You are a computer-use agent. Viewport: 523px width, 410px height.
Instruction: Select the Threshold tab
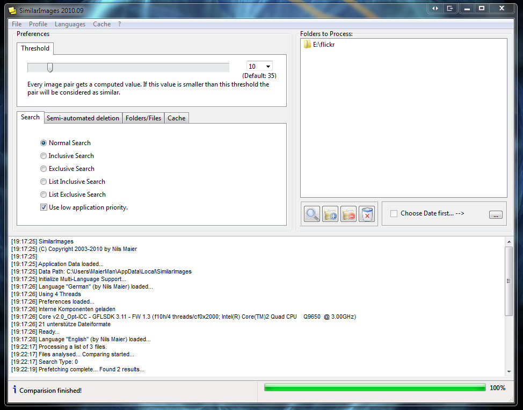[x=35, y=48]
